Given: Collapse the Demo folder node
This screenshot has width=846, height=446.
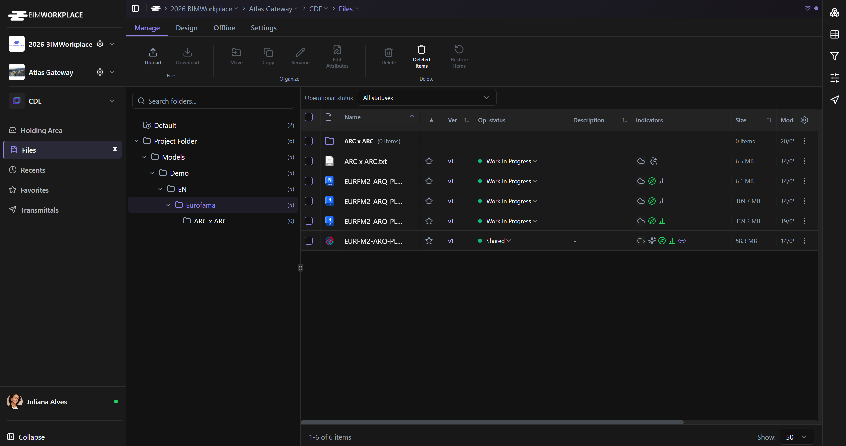Looking at the screenshot, I should coord(152,173).
